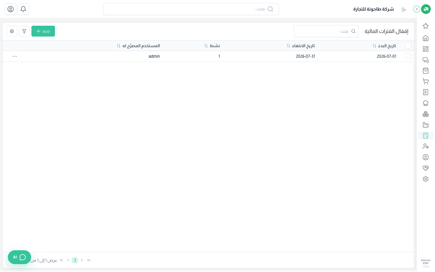Collapse the sidebar with the chevron toggle
Image resolution: width=435 pixels, height=272 pixels.
click(x=417, y=9)
